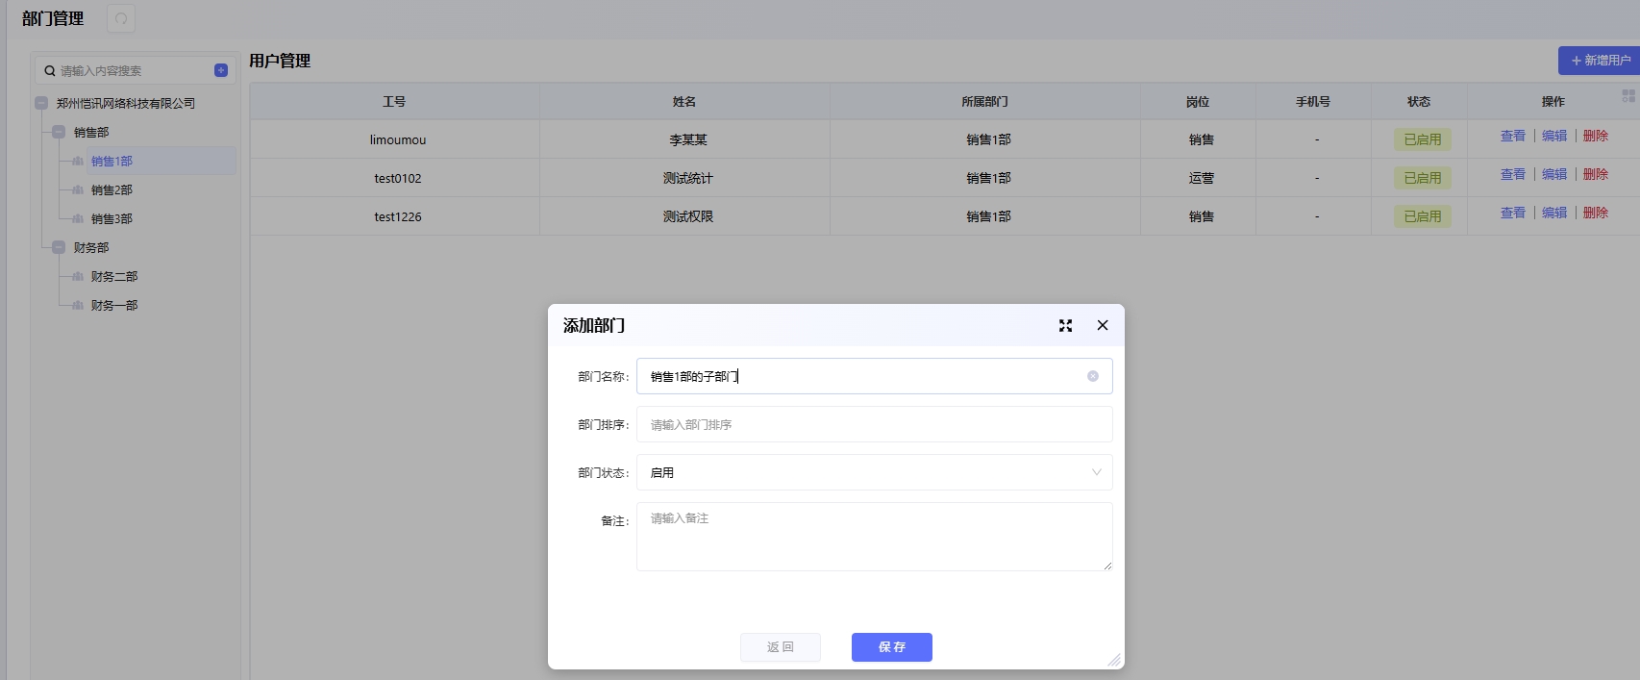Click 新增用户 button
This screenshot has width=1640, height=680.
(x=1600, y=61)
